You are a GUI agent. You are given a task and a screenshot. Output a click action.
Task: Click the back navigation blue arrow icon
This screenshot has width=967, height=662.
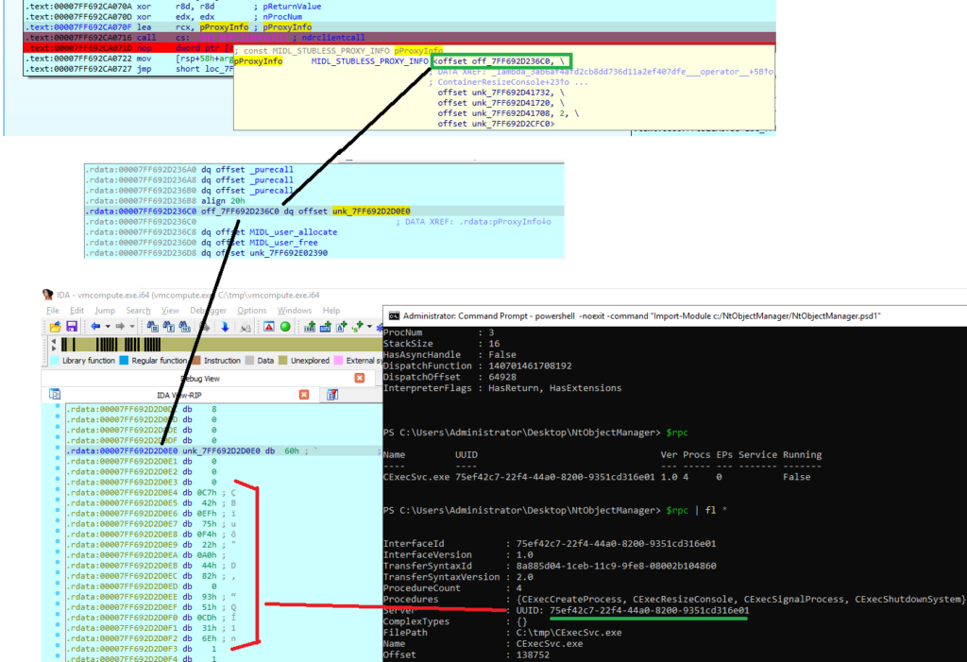[x=94, y=326]
